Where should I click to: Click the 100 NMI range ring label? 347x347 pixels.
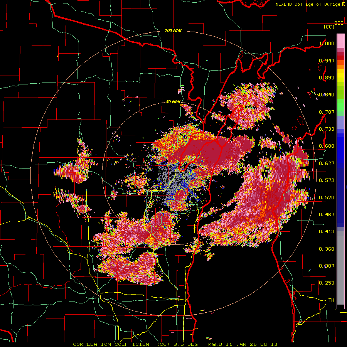click(173, 30)
